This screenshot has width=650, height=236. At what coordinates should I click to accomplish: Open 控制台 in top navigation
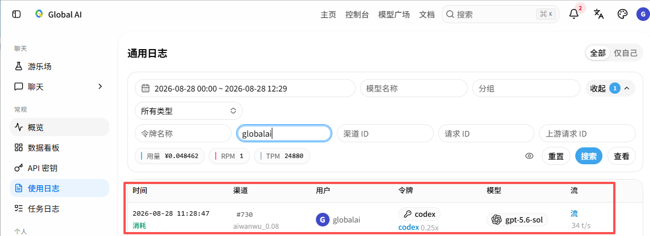pyautogui.click(x=357, y=15)
